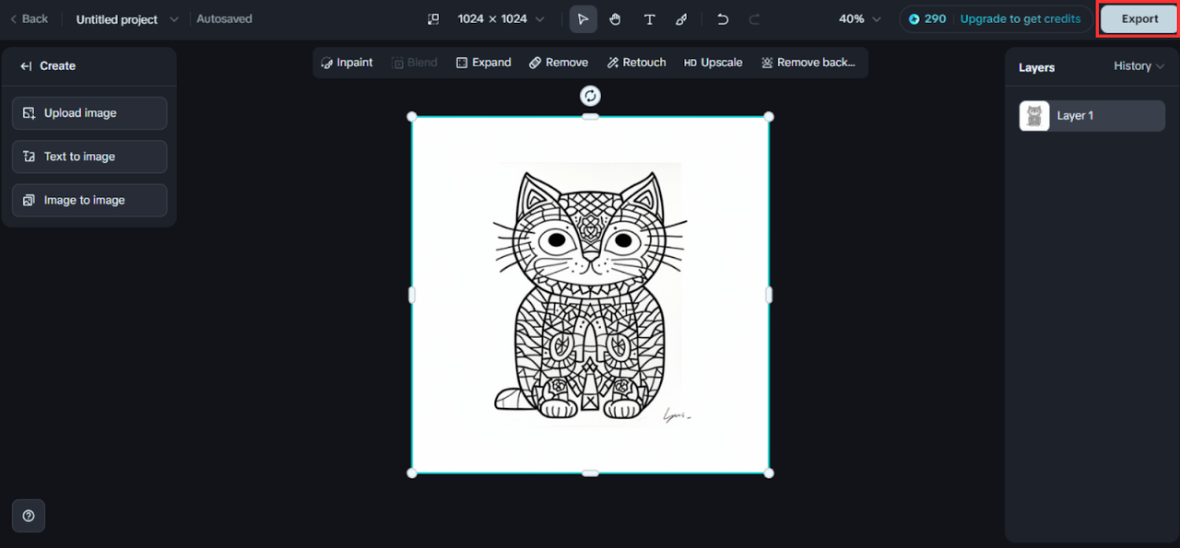
Task: Collapse the Create panel arrow
Action: click(26, 66)
